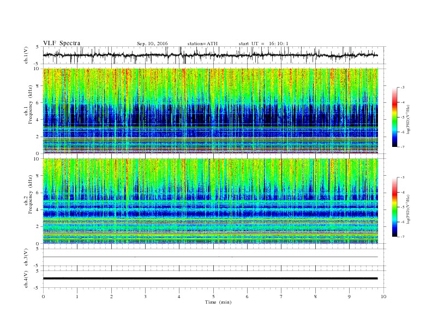Select the "Time (min)" x-axis label
This screenshot has height=333, width=432.
(218, 302)
